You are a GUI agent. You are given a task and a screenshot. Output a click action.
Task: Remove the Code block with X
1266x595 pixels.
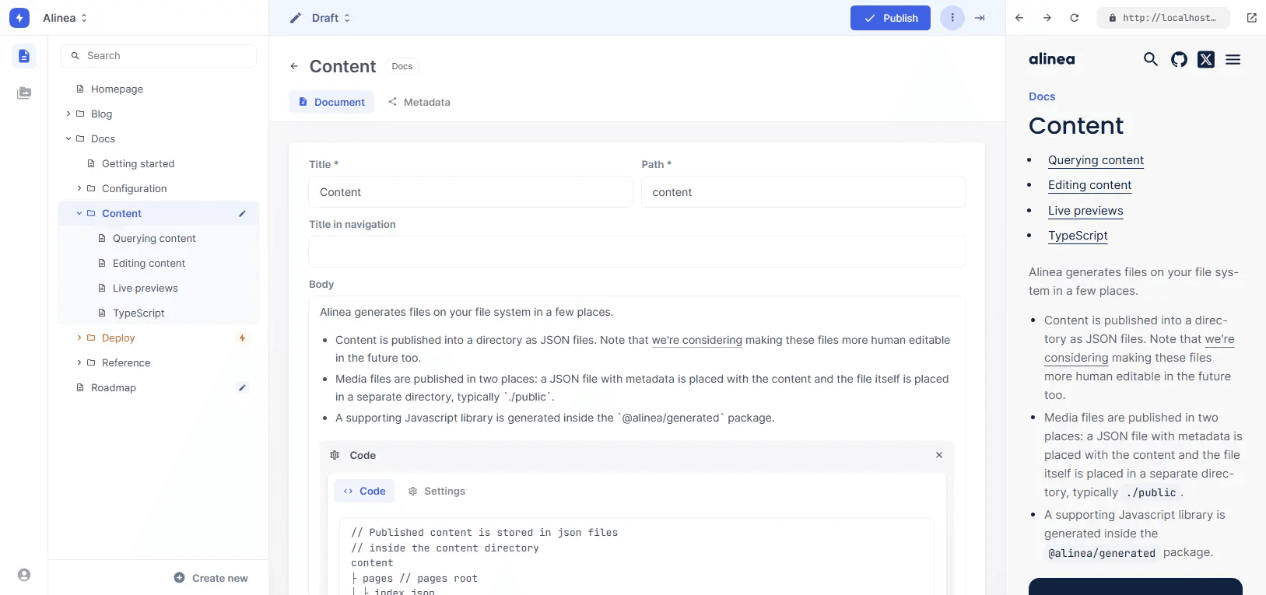coord(938,455)
